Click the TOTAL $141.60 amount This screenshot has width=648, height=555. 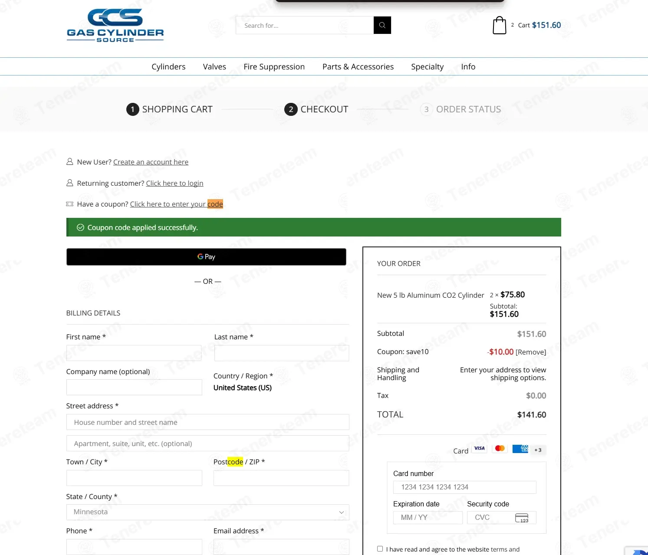pyautogui.click(x=532, y=415)
